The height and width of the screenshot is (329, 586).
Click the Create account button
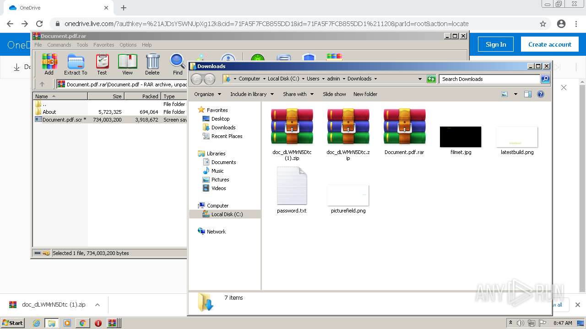(550, 44)
